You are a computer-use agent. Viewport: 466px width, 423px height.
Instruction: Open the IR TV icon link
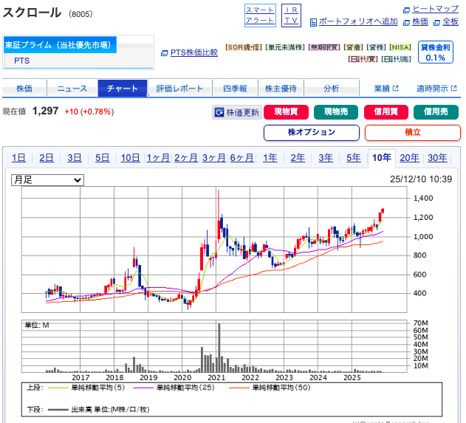[x=292, y=15]
